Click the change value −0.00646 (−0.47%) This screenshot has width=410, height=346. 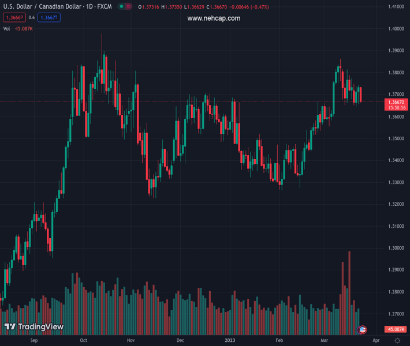pyautogui.click(x=249, y=7)
